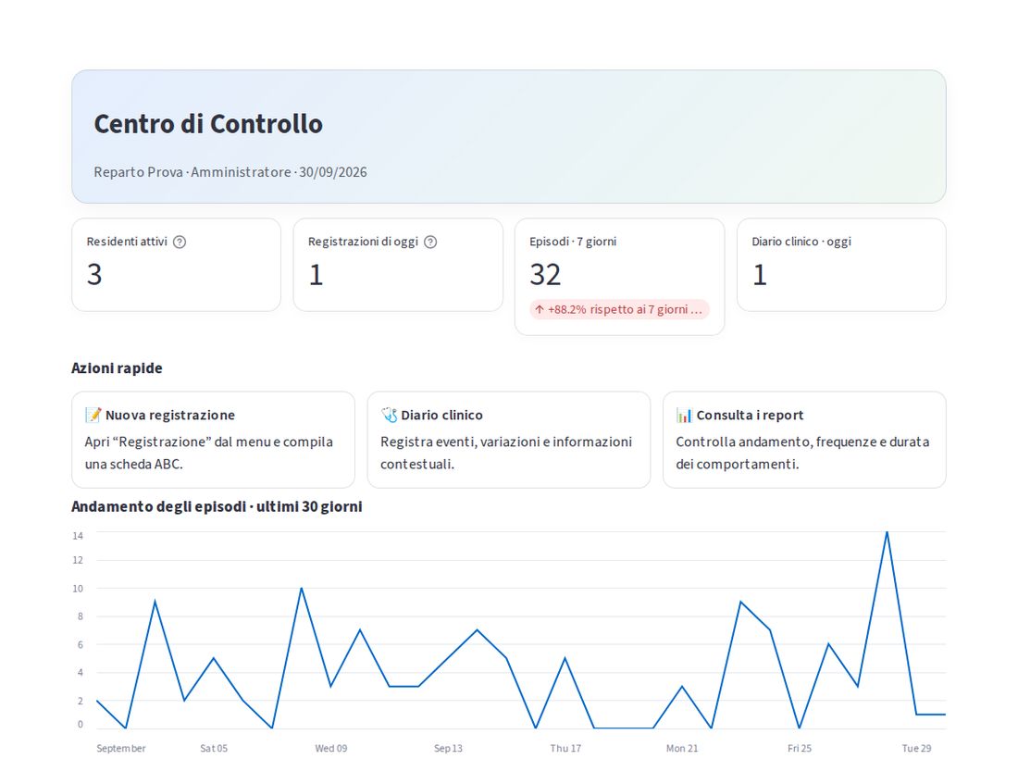Click the memo icon on Nuova registrazione
This screenshot has width=1018, height=759.
point(93,415)
